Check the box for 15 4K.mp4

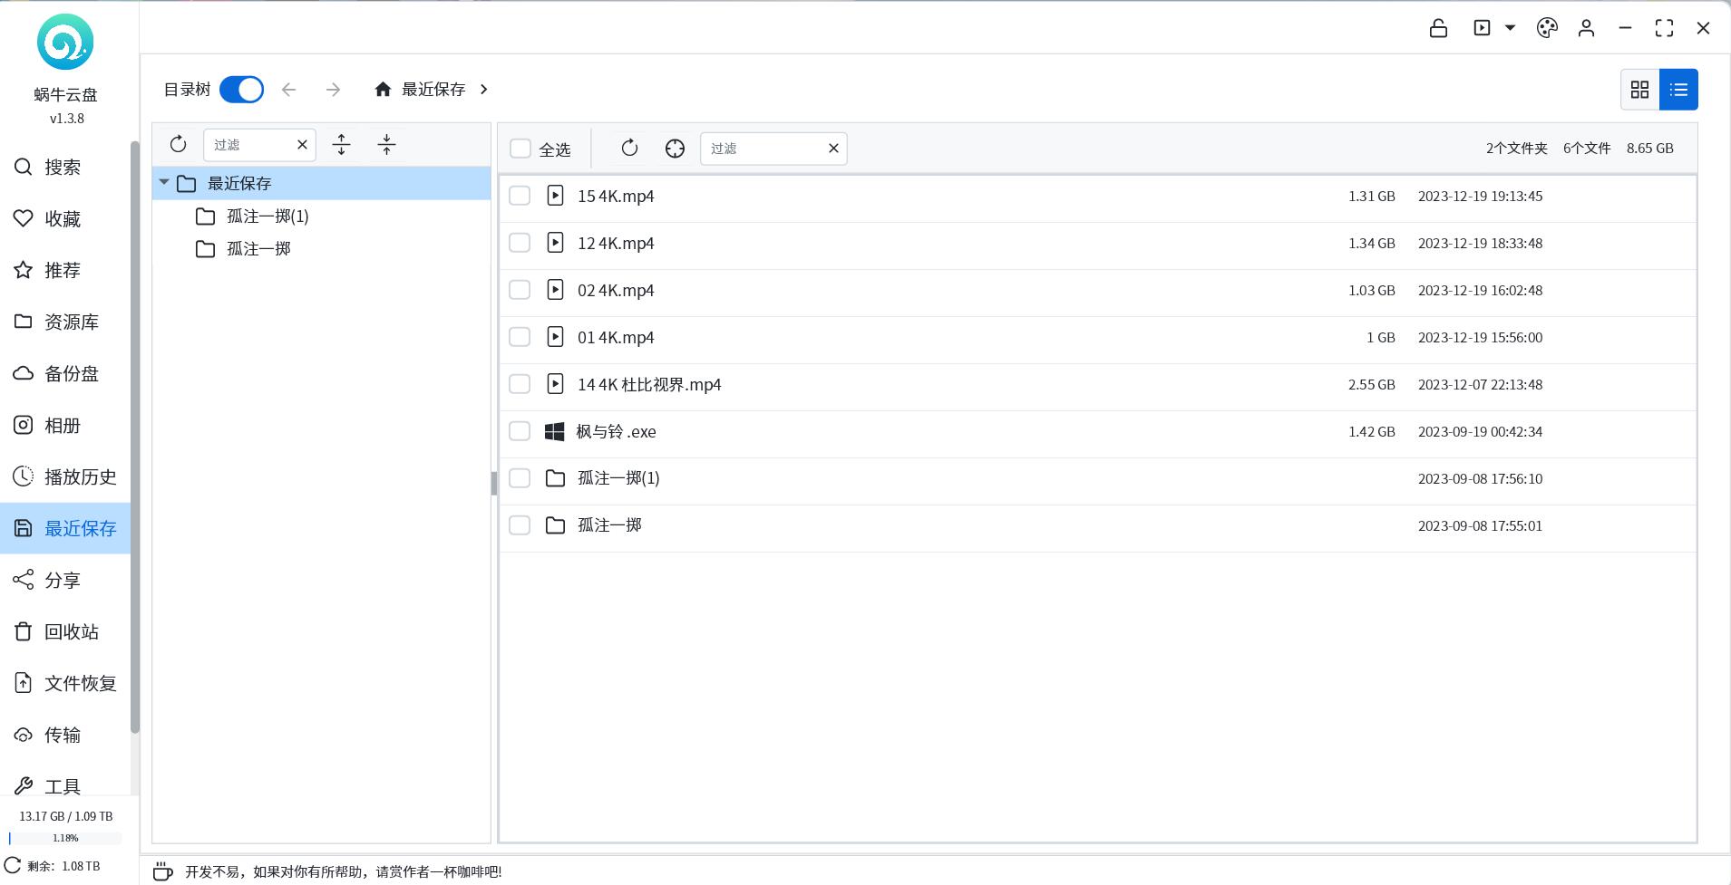coord(520,196)
